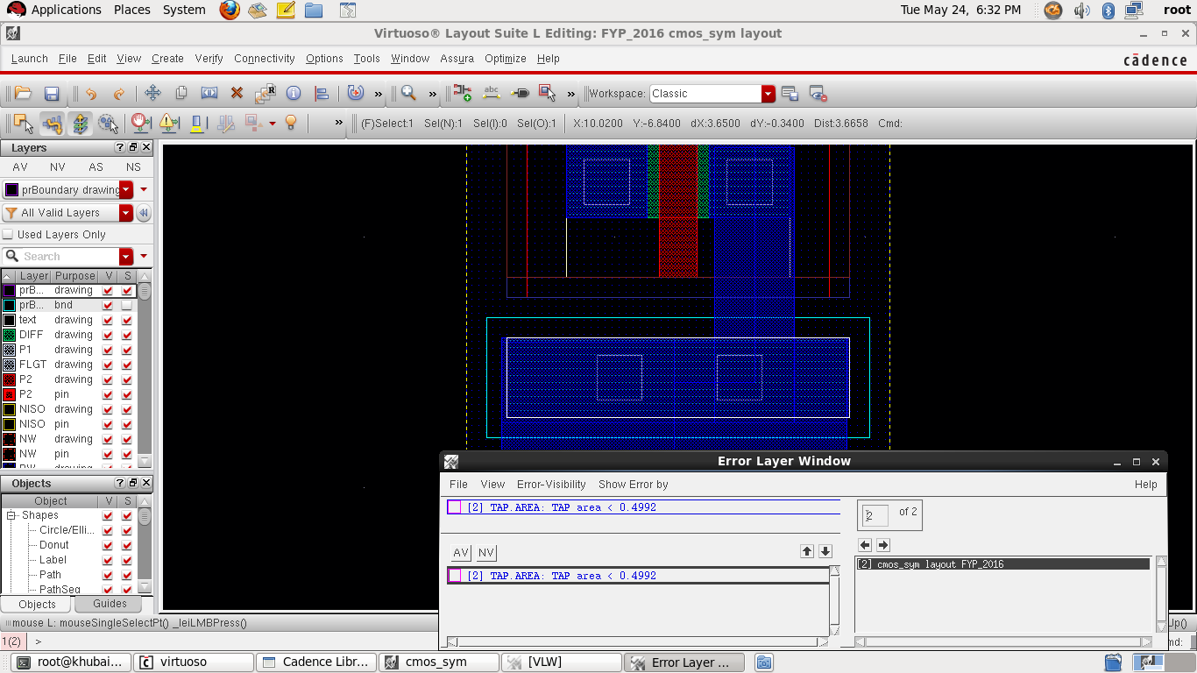Screen dimensions: 1197x673
Task: Click the red X Delete icon
Action: coord(237,94)
